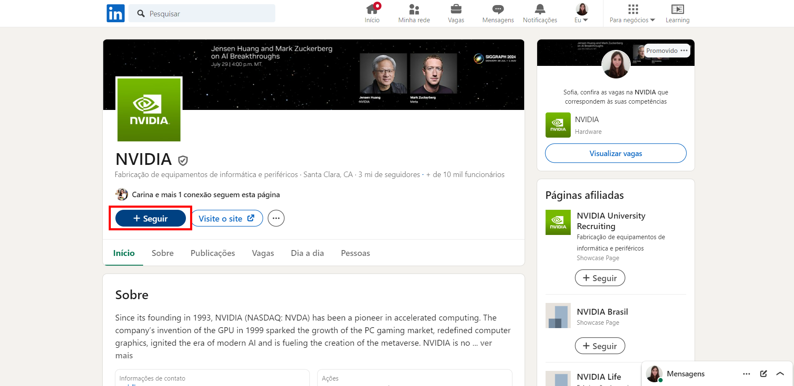Open the followers connections text link

pyautogui.click(x=206, y=195)
